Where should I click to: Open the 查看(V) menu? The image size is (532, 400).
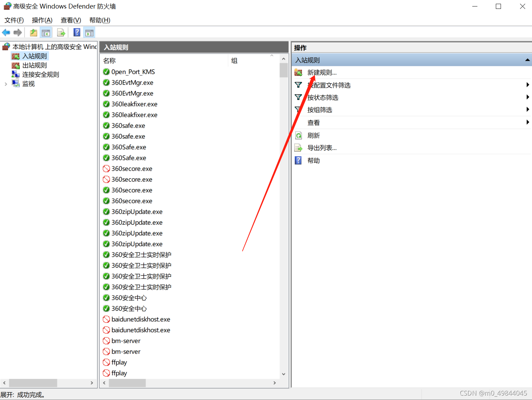tap(71, 20)
